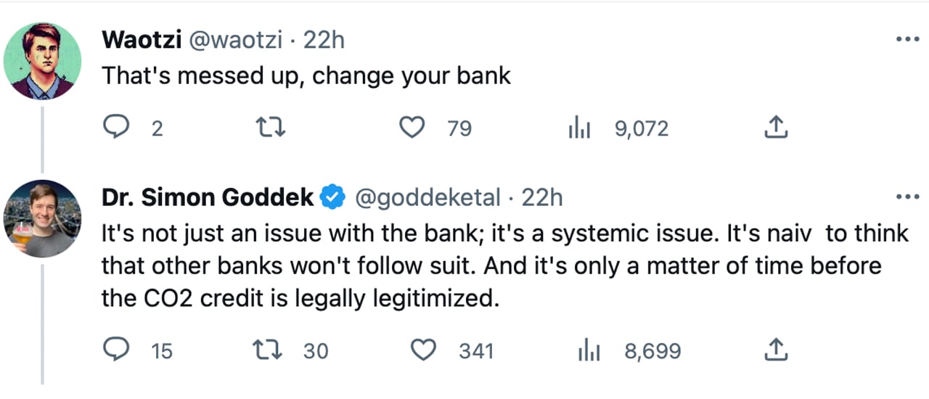
Task: Share Waotzi's tweet
Action: 775,129
